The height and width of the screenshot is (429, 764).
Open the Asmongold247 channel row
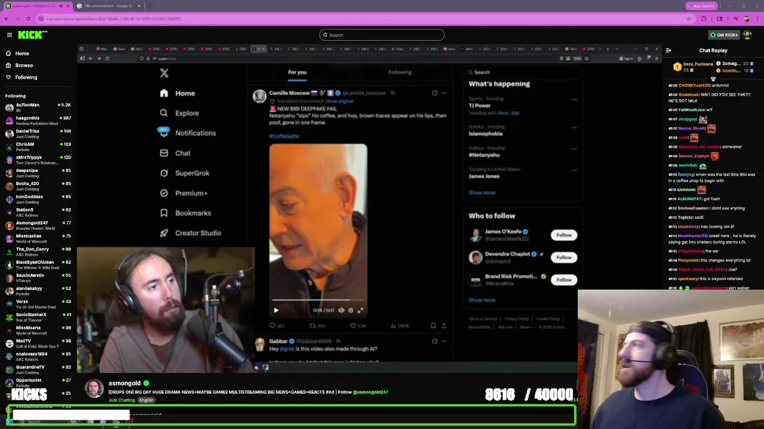click(x=38, y=225)
